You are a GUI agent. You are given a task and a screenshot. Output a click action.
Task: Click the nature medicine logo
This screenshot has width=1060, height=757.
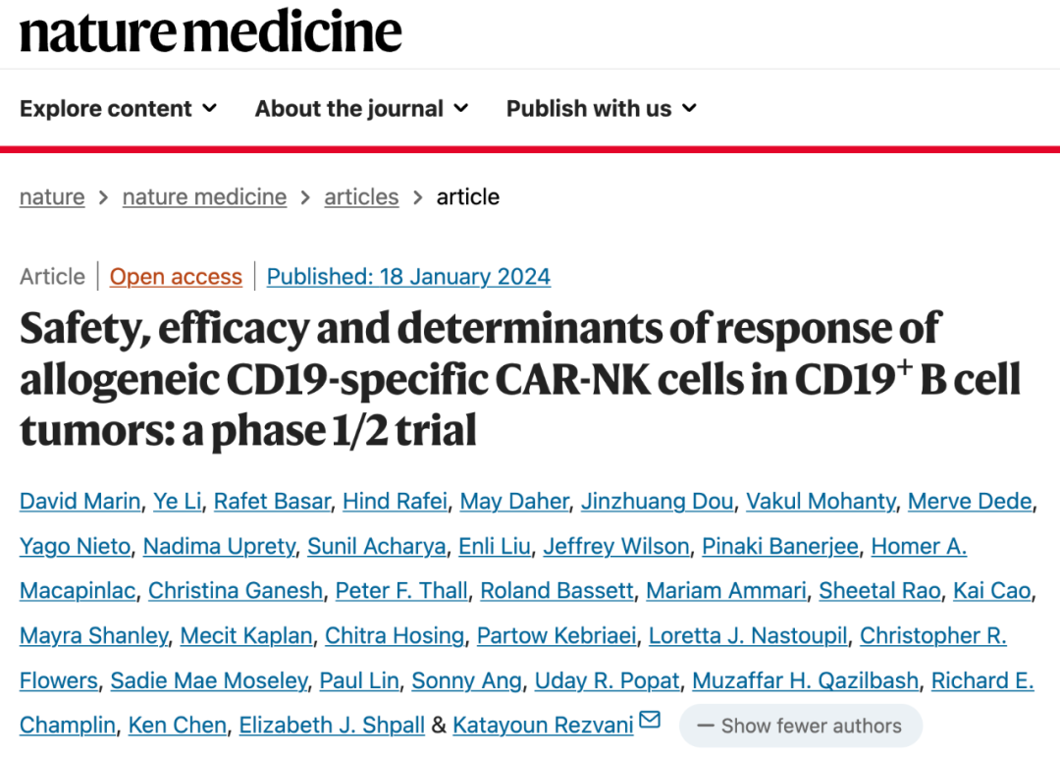click(x=210, y=31)
